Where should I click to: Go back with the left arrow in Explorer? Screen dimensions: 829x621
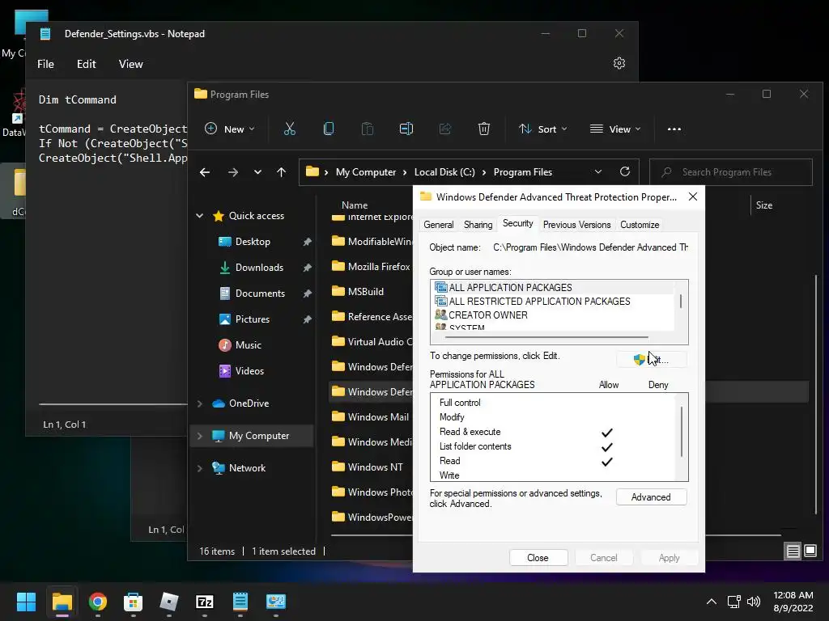point(205,172)
